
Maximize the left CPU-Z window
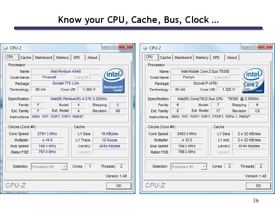pos(114,47)
